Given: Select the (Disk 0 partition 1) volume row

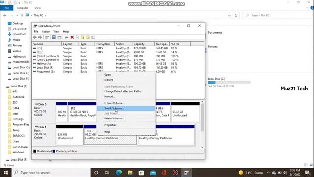Looking at the screenshot, I should click(118, 56).
